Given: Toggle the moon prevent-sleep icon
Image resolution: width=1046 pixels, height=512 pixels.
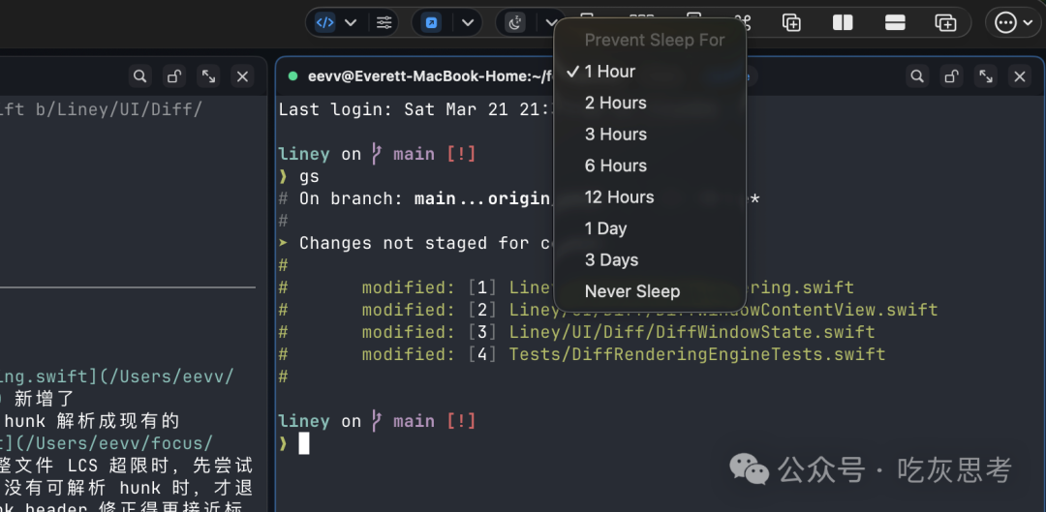Looking at the screenshot, I should pyautogui.click(x=515, y=22).
